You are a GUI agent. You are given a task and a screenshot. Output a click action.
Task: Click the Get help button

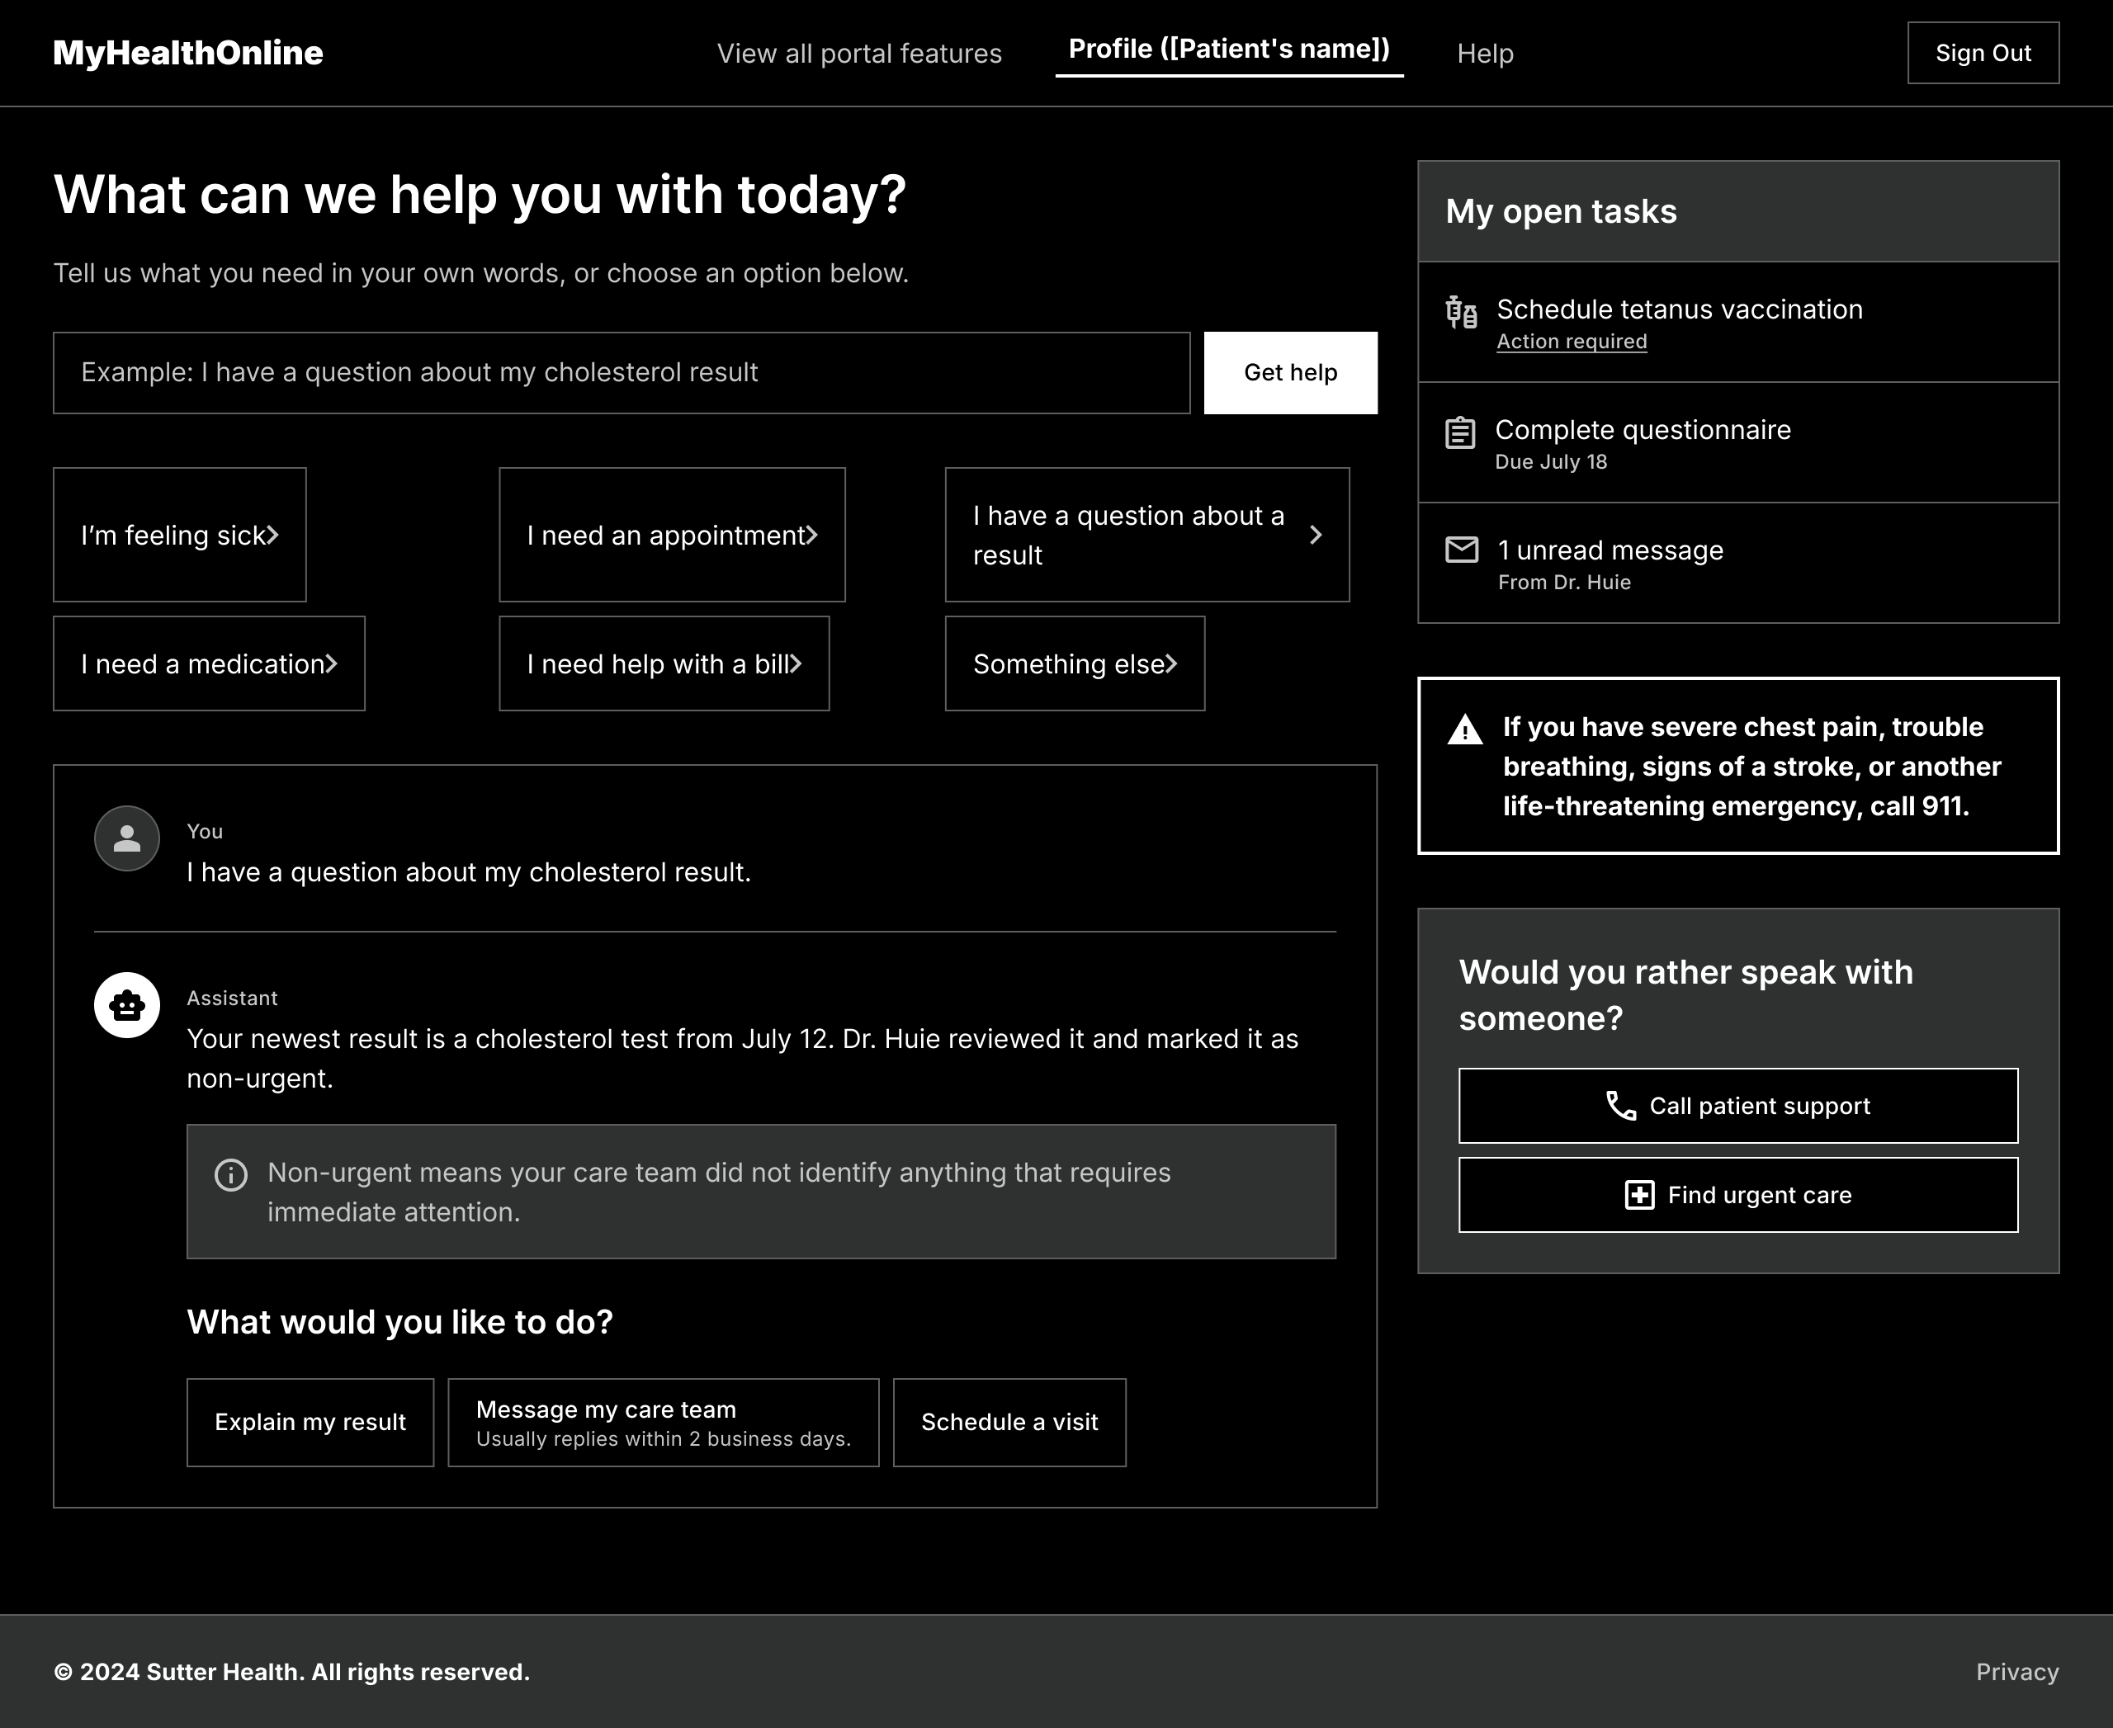pyautogui.click(x=1289, y=372)
